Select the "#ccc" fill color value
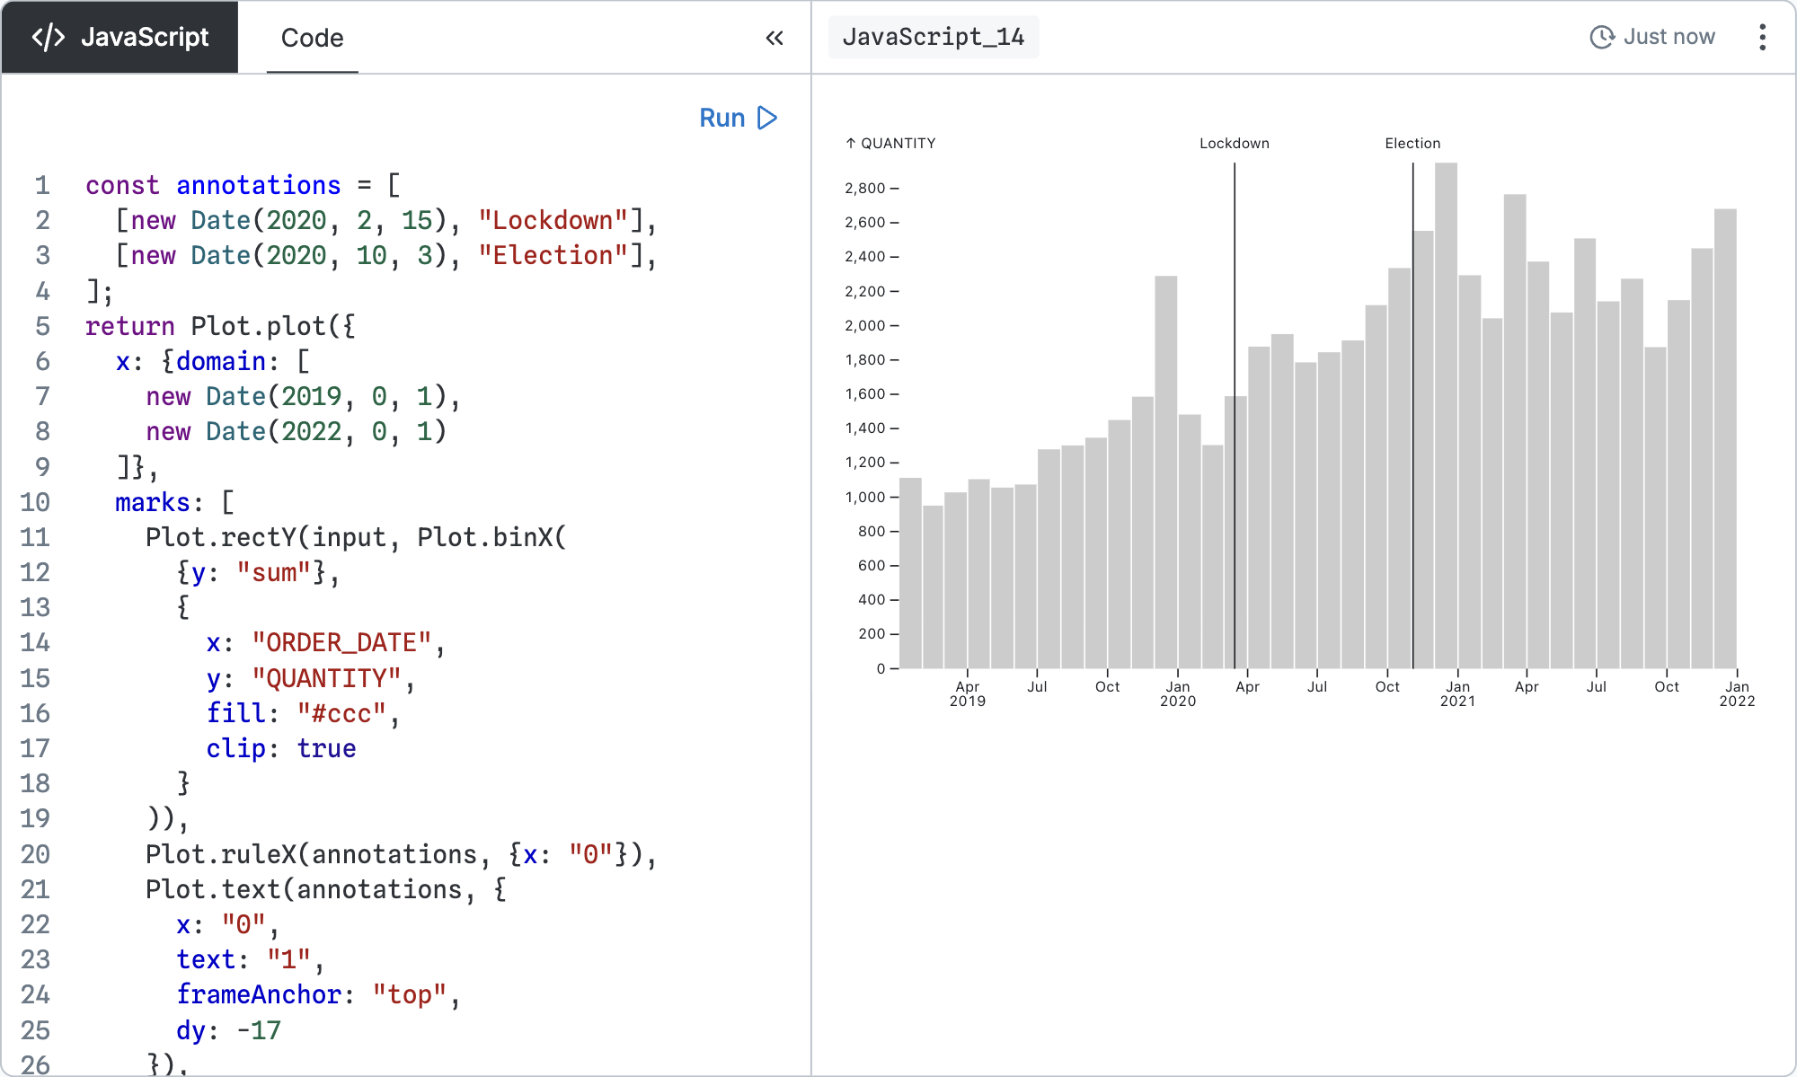The image size is (1797, 1077). click(x=341, y=713)
